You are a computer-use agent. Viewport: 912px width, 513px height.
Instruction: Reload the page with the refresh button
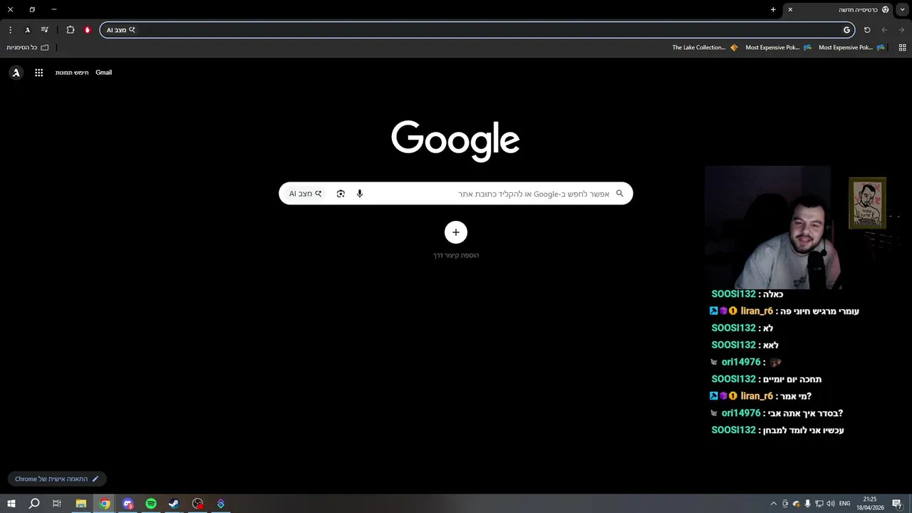pos(867,30)
